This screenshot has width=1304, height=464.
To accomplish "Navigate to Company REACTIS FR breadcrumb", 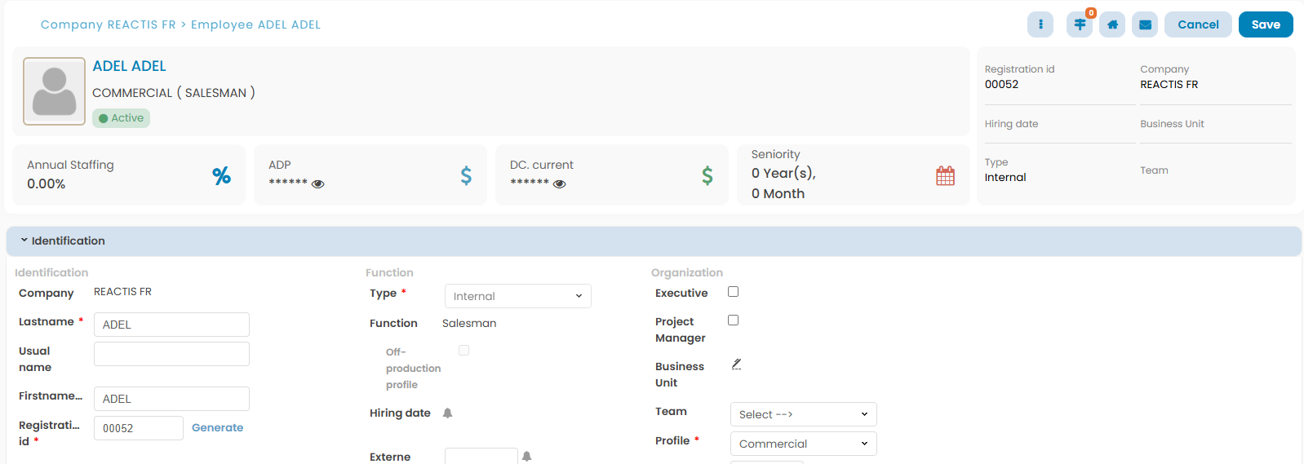I will coord(108,24).
